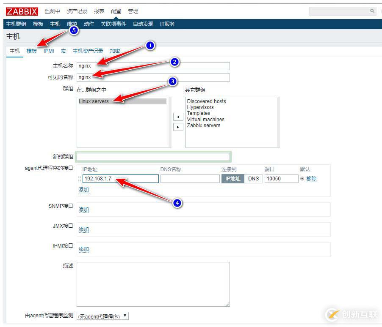Image resolution: width=382 pixels, height=327 pixels.
Task: Click scrollbar of the in-groups list
Action: (170, 122)
